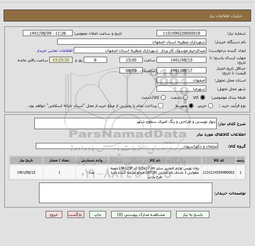Click the تعداد / مقدار column header
The width and height of the screenshot is (255, 246).
59,160
